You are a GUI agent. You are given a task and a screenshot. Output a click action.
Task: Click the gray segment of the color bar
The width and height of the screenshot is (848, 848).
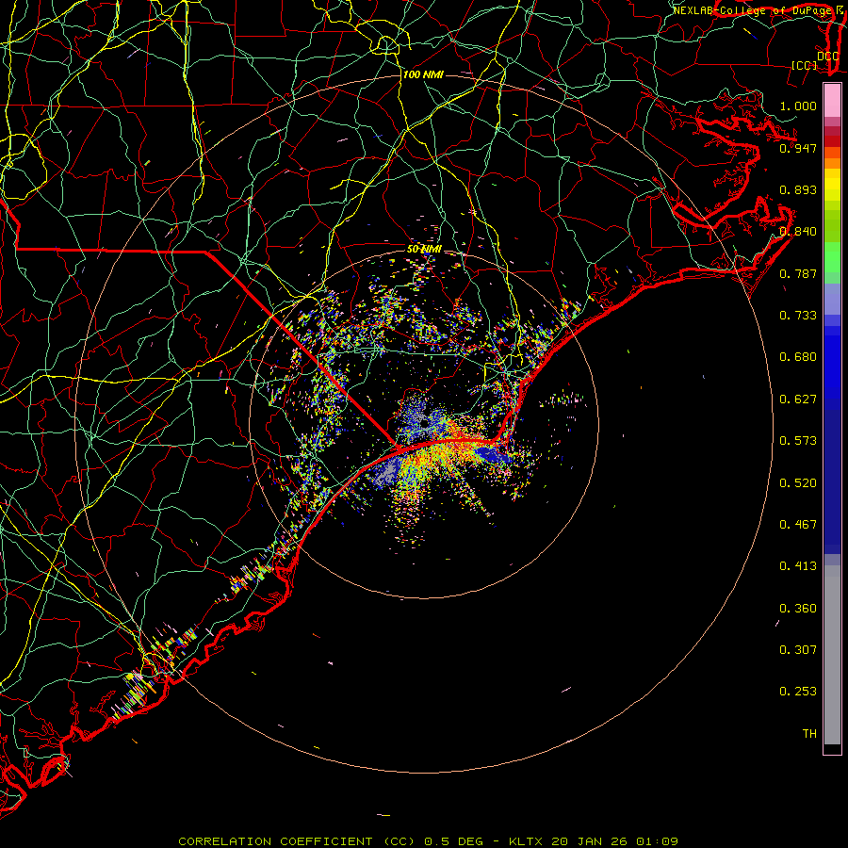[x=832, y=655]
